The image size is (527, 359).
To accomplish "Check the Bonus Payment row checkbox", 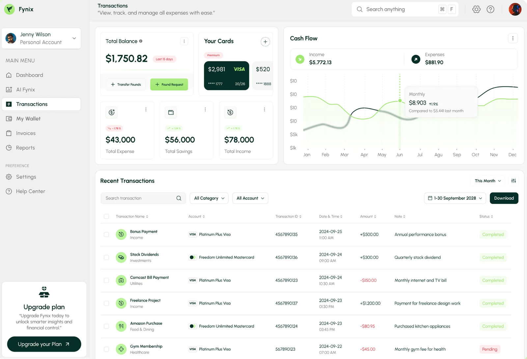I will [106, 234].
